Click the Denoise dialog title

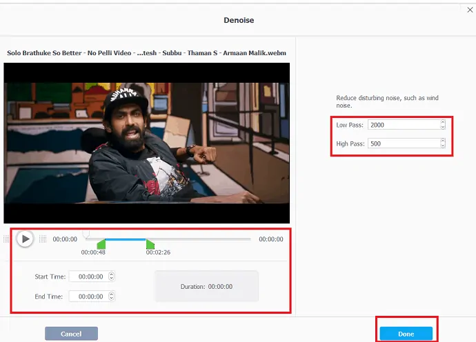tap(239, 20)
